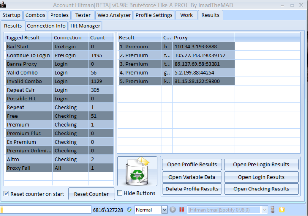Open the Hitman Email Spotify profile dropdown
Image resolution: width=308 pixels, height=216 pixels.
coord(264,210)
